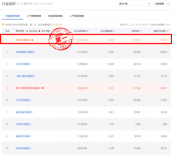The height and width of the screenshot is (155, 172).
Task: Open the 人气商家榜单 tab
Action: click(34, 16)
